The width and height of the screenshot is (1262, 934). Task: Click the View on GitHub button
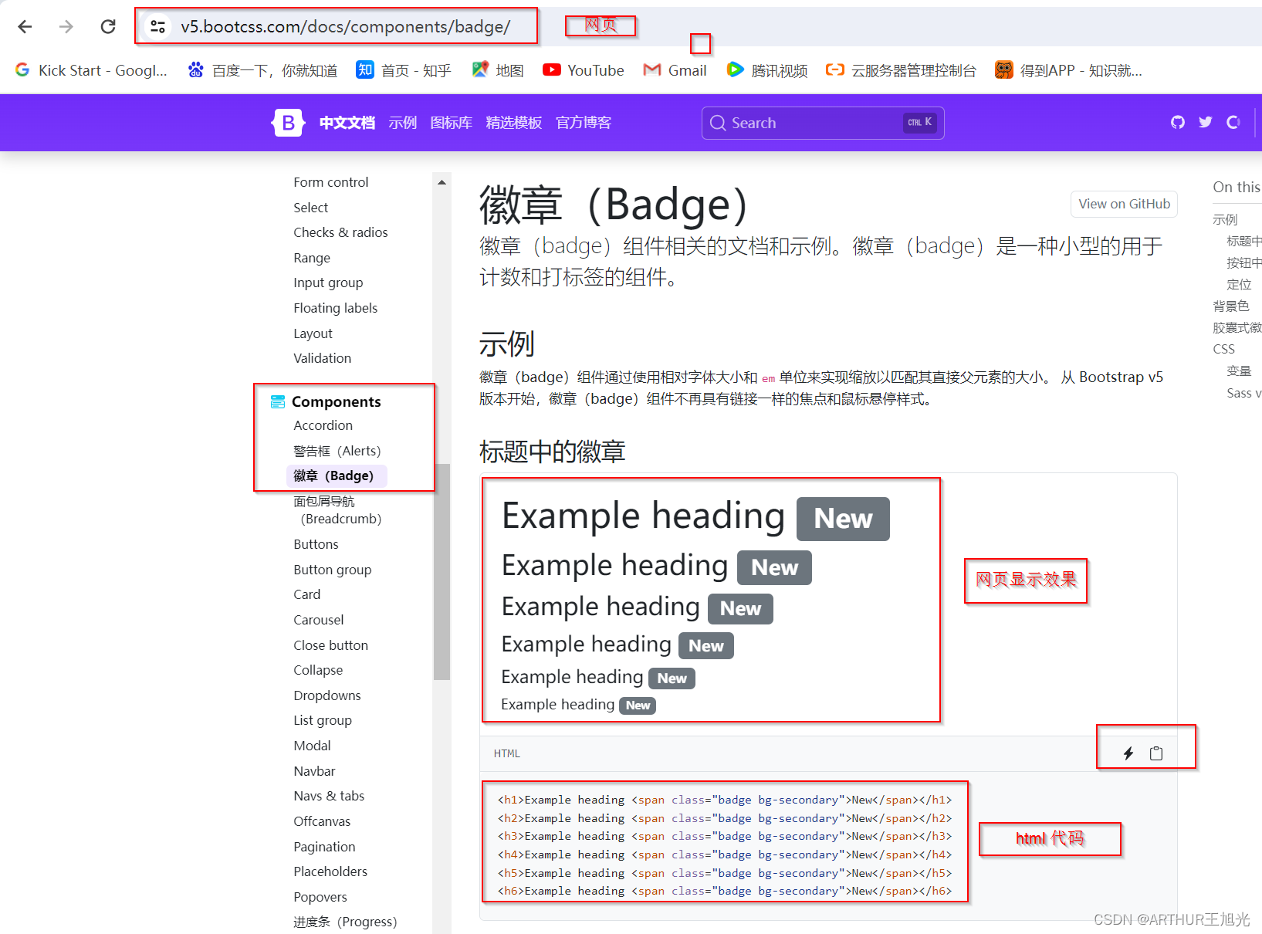click(1124, 204)
